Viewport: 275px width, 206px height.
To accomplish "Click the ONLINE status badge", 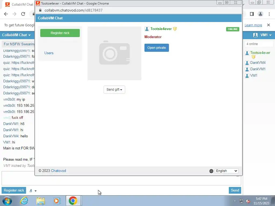I will point(233,29).
